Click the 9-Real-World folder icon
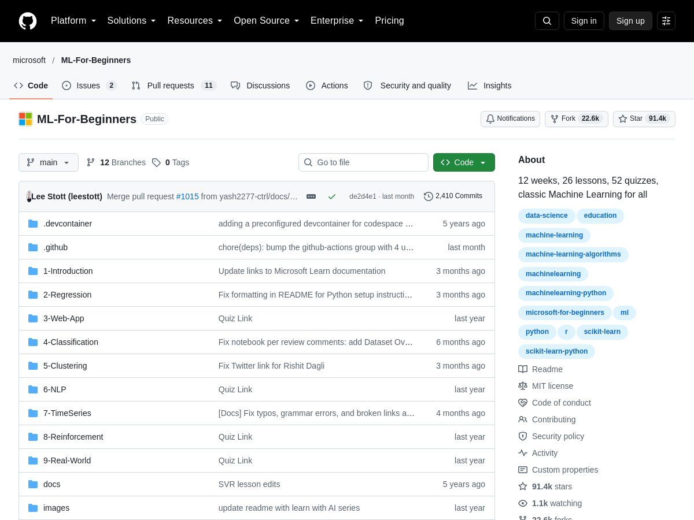694x520 pixels. pyautogui.click(x=33, y=460)
